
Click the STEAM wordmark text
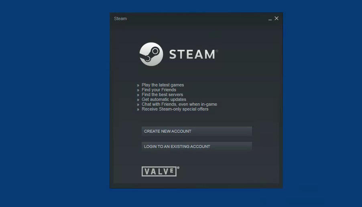click(192, 54)
